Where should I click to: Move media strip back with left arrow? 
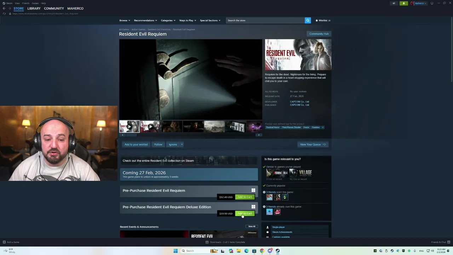122,135
